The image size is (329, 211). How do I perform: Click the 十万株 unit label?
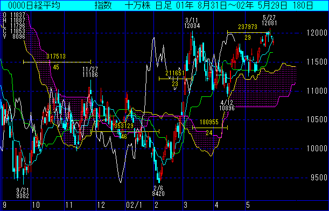click(138, 6)
